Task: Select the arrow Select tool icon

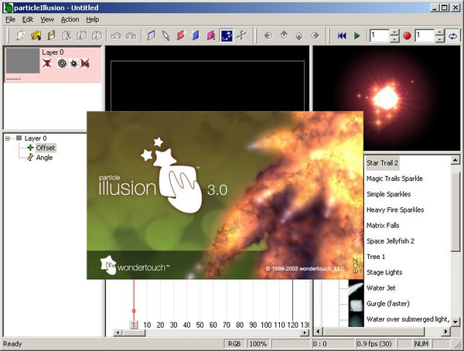Action: tap(165, 36)
